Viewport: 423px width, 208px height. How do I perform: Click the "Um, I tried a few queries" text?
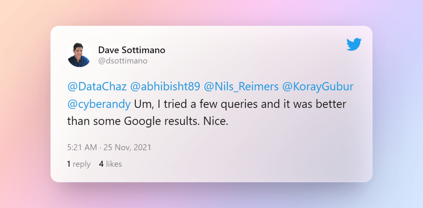click(186, 104)
